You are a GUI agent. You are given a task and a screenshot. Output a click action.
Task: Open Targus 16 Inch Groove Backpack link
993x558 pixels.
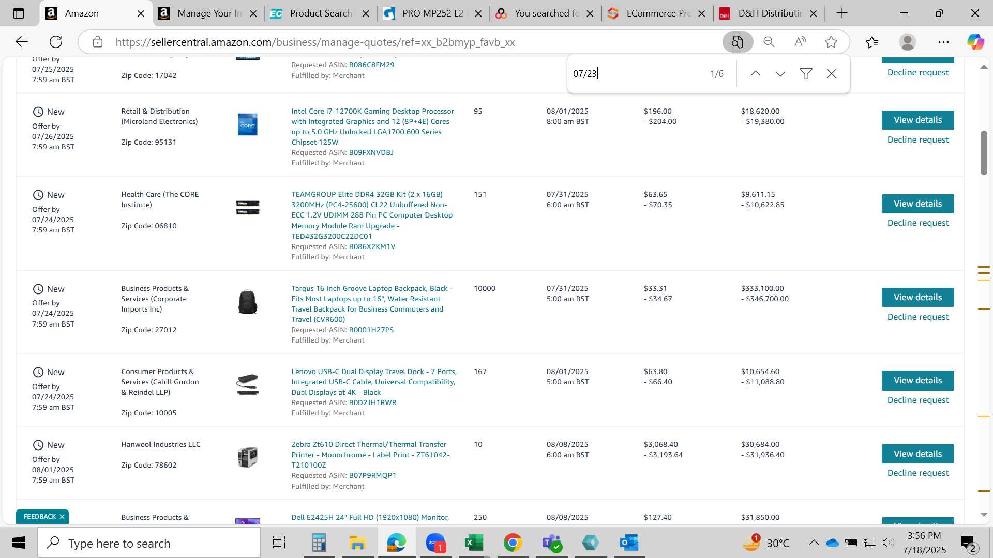coord(372,304)
